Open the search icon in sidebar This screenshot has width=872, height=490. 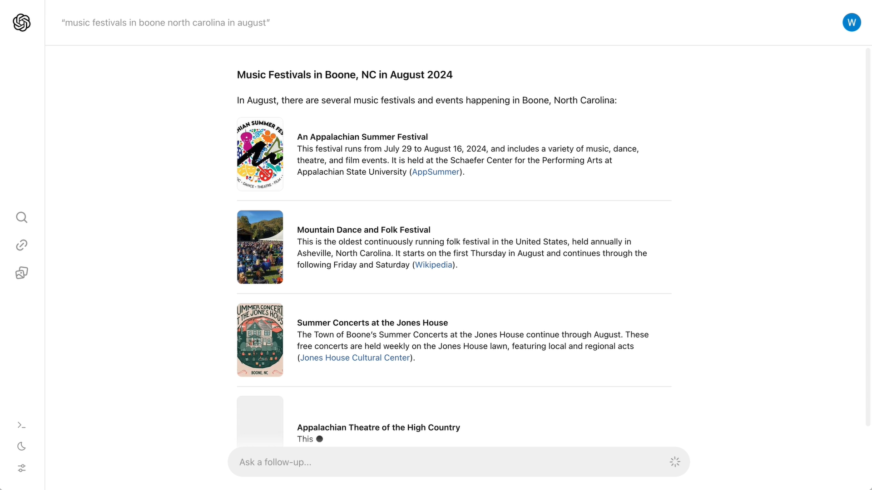(22, 217)
